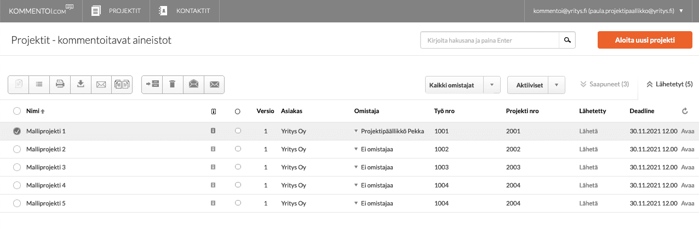Click the printer icon in toolbar

click(60, 84)
